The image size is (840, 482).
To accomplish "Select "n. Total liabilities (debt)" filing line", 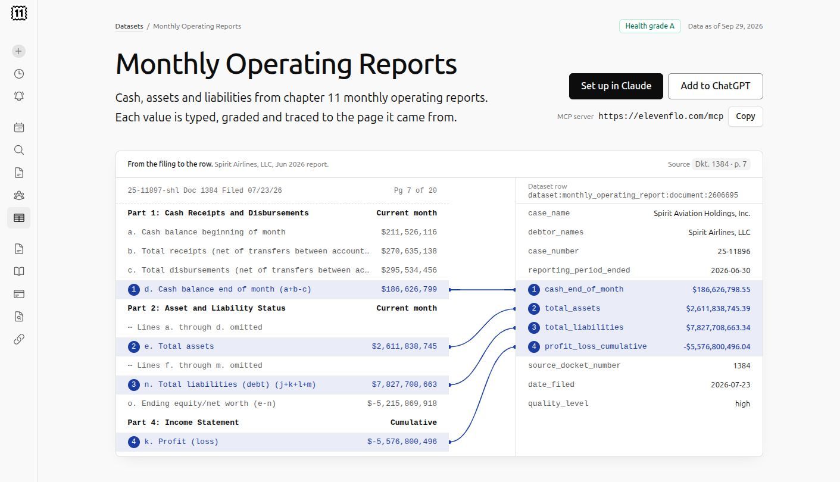I will click(x=282, y=385).
